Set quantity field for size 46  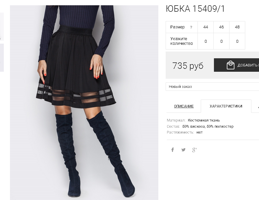[221, 41]
